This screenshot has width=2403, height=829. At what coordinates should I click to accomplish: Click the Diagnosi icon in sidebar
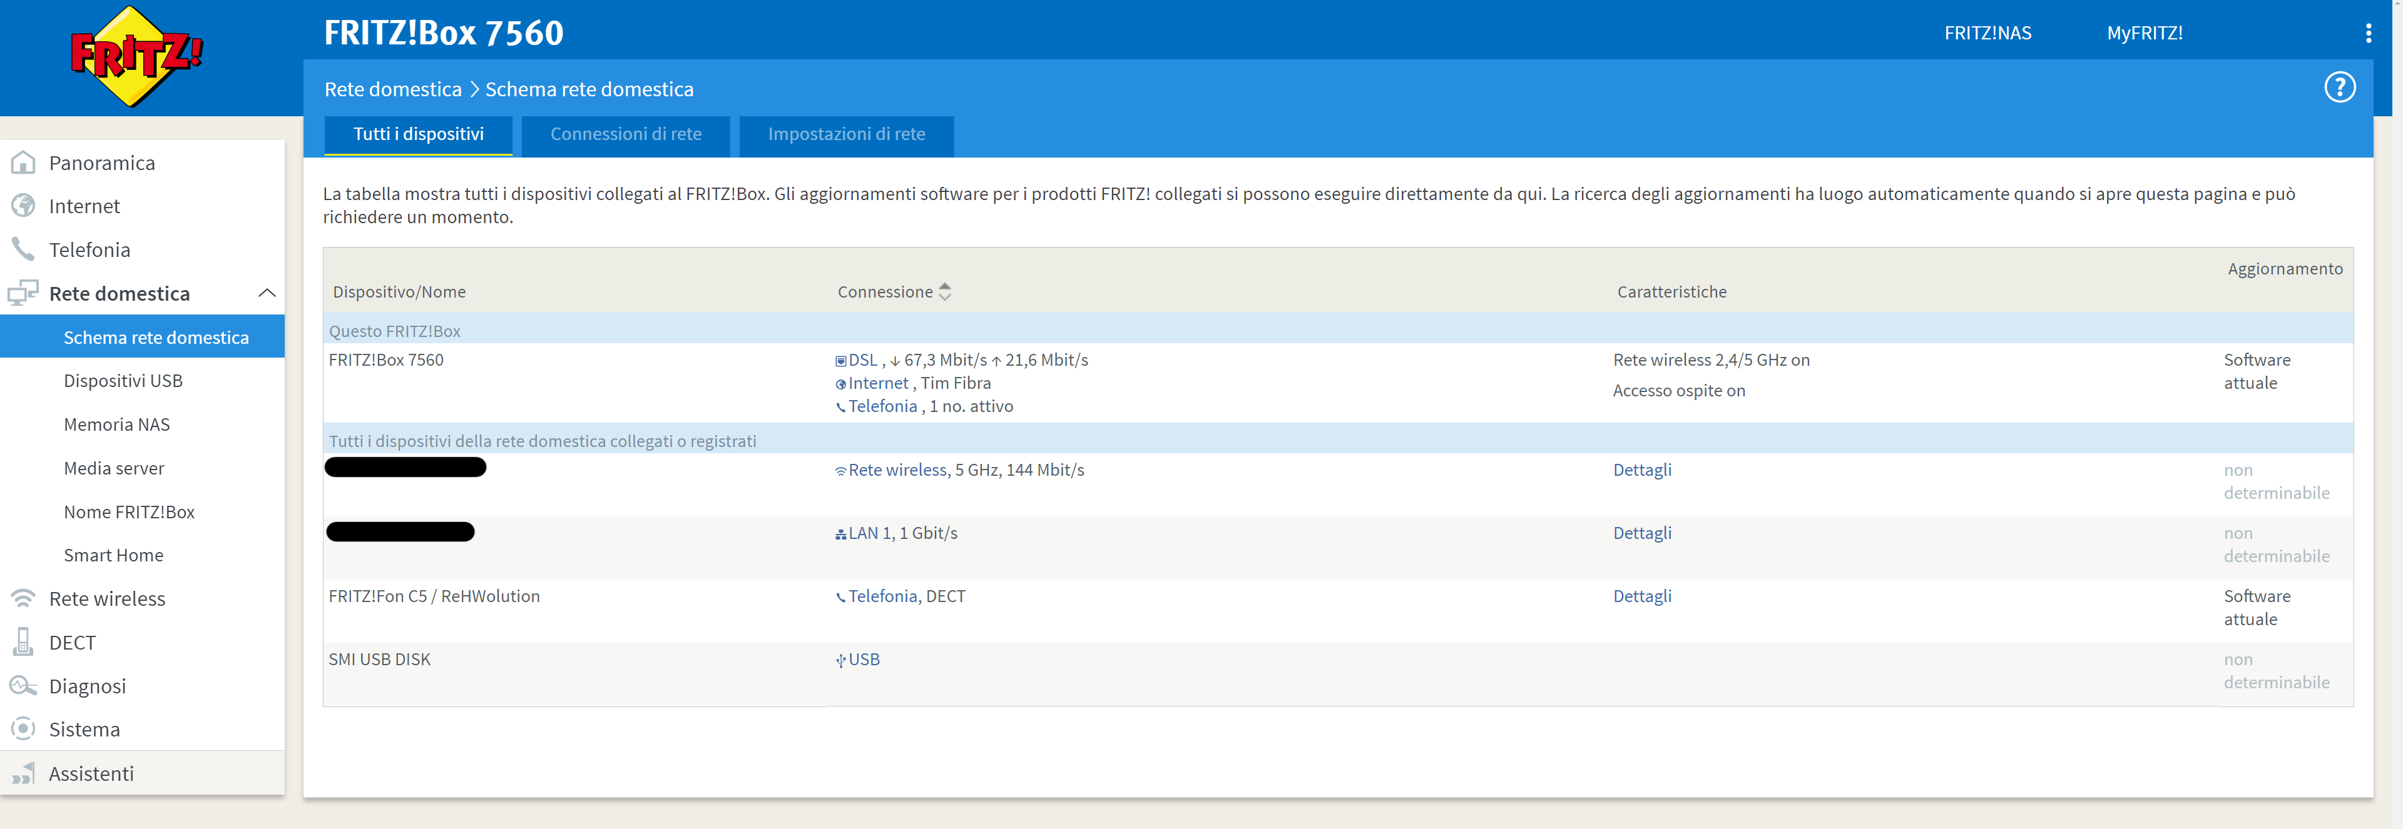point(23,686)
